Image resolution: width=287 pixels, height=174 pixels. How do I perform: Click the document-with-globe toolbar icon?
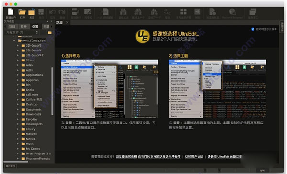pos(212,12)
